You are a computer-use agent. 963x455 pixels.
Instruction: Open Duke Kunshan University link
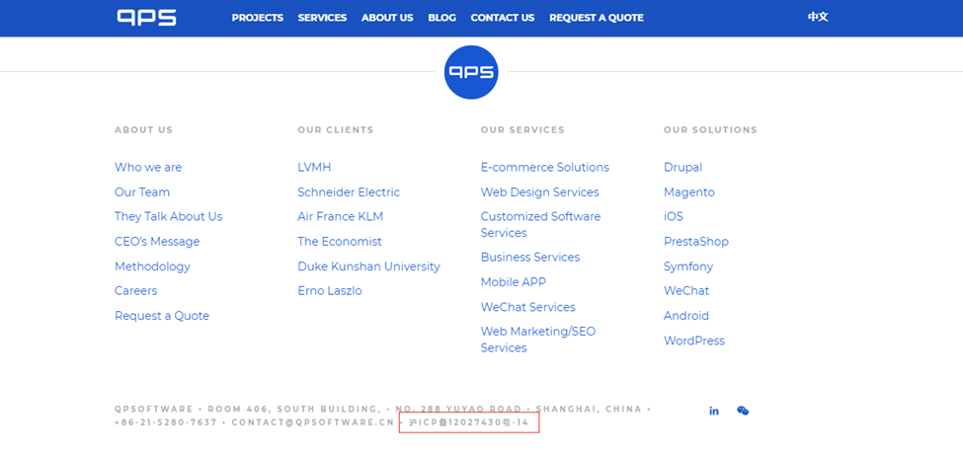368,266
